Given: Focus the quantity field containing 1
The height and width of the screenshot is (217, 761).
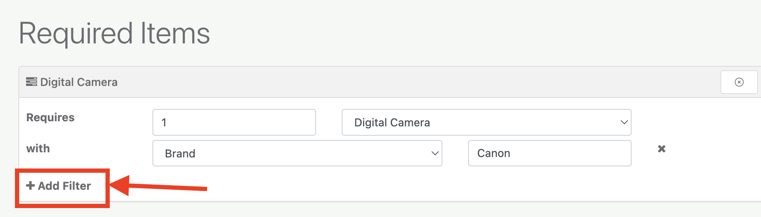Looking at the screenshot, I should click(x=234, y=123).
